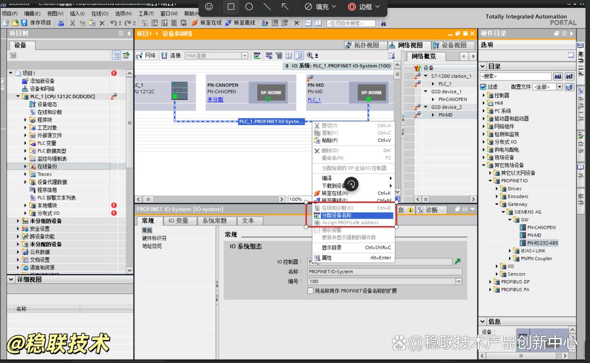Viewport: 590px width, 363px height.
Task: Click the binoculars icon beside project search
Action: [x=382, y=23]
